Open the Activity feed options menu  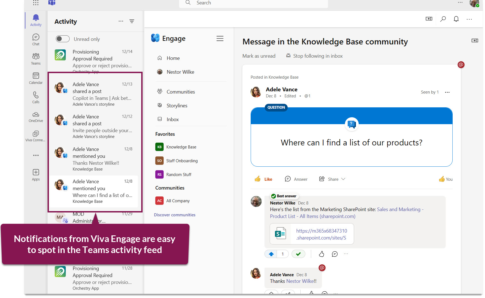(121, 21)
